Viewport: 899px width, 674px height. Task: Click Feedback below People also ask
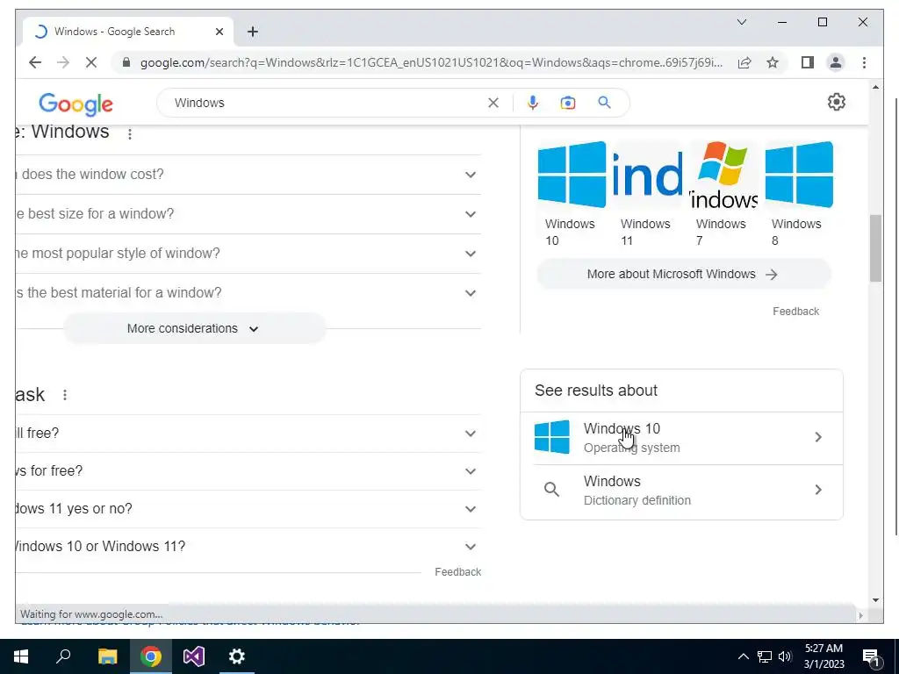(457, 572)
